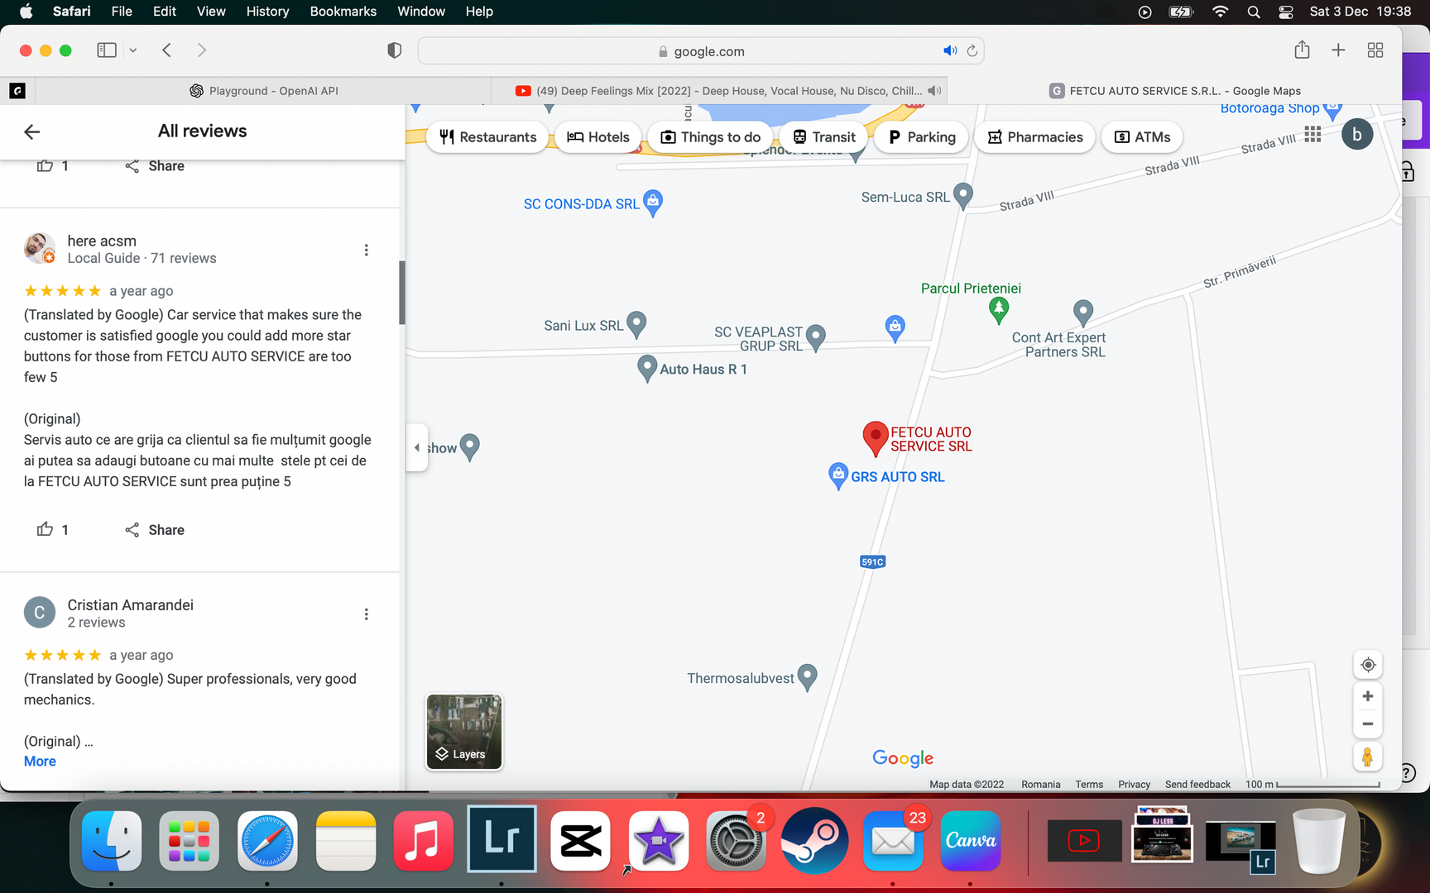
Task: Open options menu for Cristian Amarandei review
Action: (x=366, y=614)
